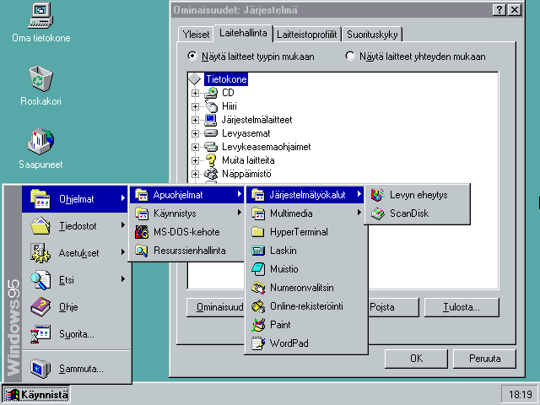
Task: Expand the CD tree node
Action: point(195,93)
